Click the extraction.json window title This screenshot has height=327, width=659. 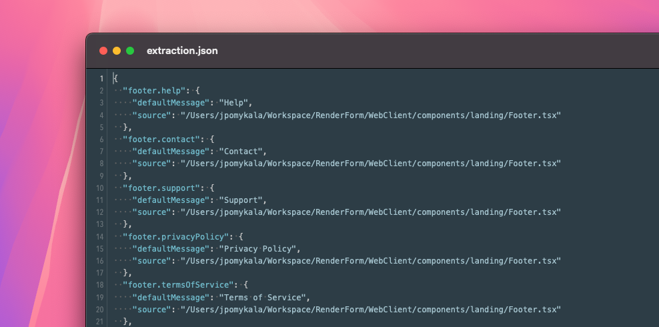pos(182,51)
